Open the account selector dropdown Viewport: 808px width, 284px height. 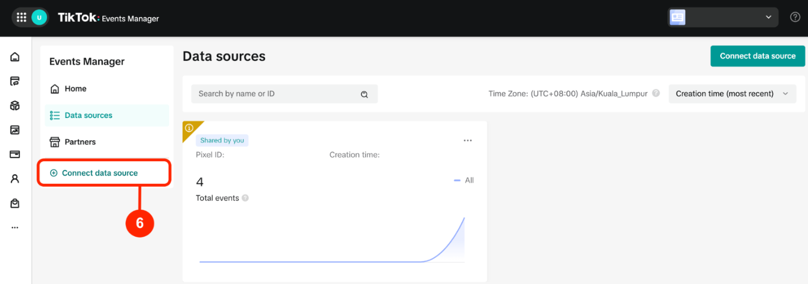[x=723, y=17]
